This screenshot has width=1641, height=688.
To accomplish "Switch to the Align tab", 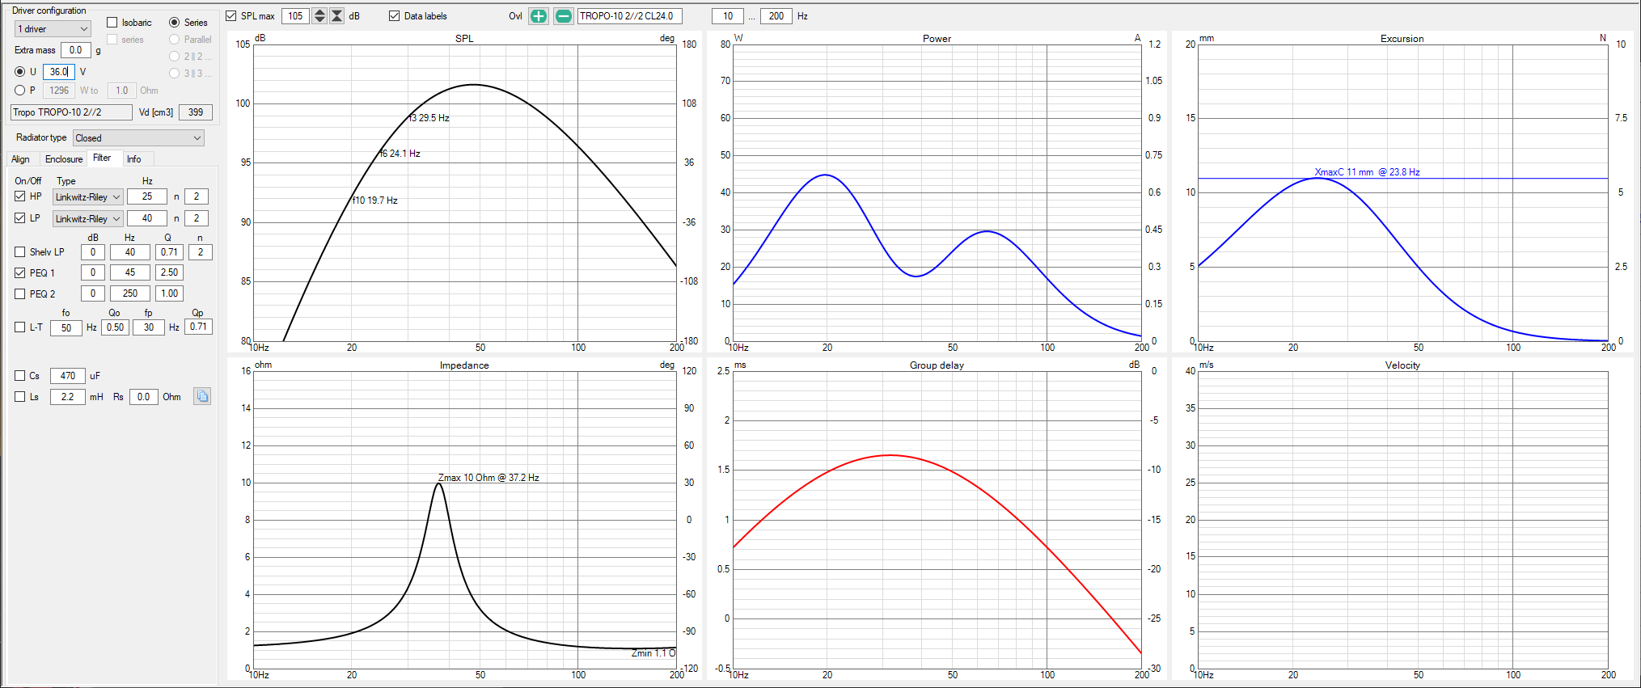I will 20,159.
